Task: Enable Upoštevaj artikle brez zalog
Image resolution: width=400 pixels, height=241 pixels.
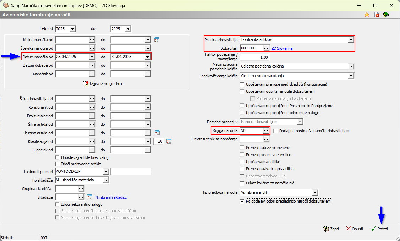Action: tap(58, 157)
